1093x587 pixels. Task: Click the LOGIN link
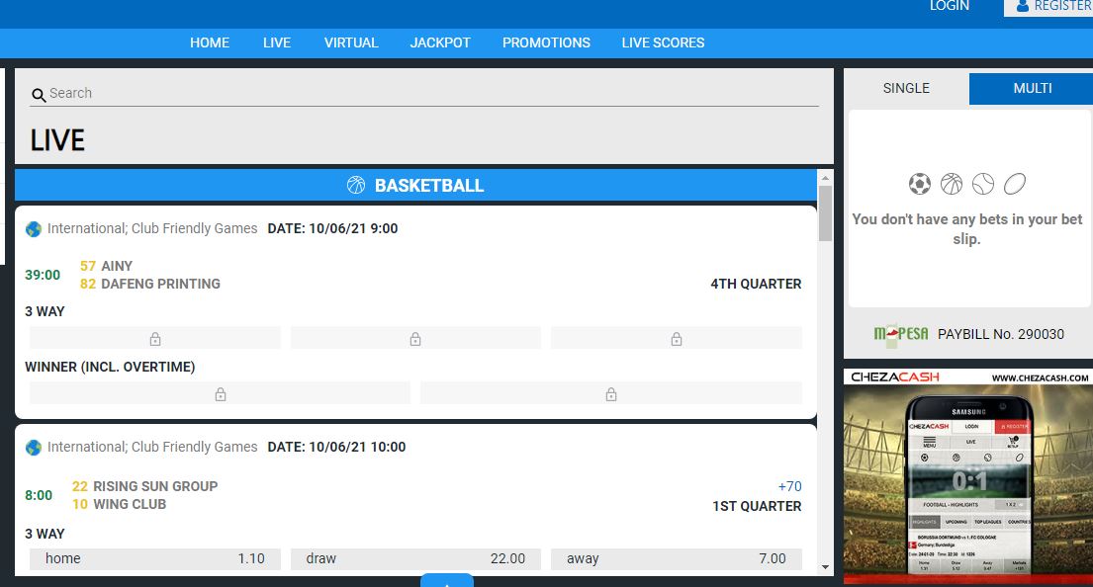pos(950,6)
